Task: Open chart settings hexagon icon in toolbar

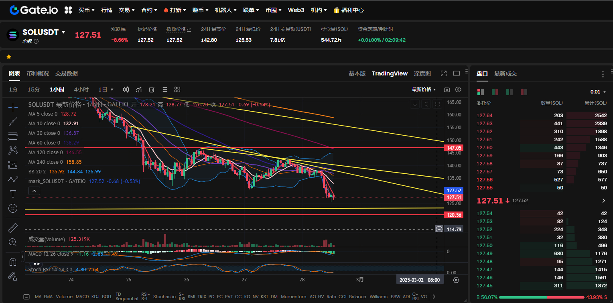Action: click(x=459, y=89)
